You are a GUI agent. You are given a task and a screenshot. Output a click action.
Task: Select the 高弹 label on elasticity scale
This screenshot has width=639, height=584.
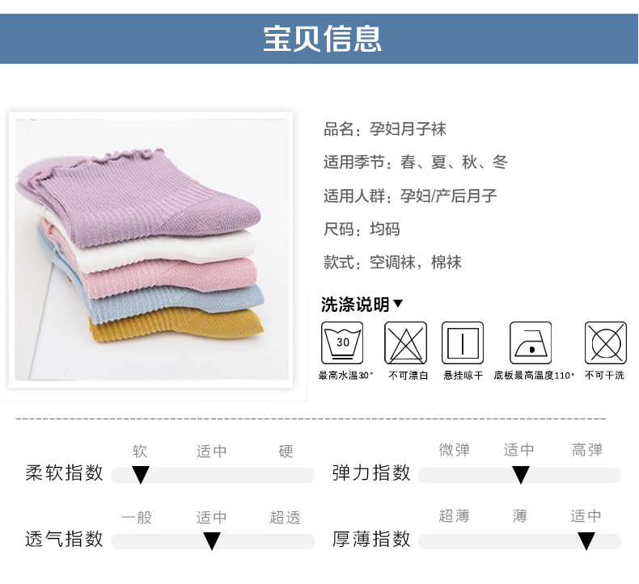click(587, 450)
